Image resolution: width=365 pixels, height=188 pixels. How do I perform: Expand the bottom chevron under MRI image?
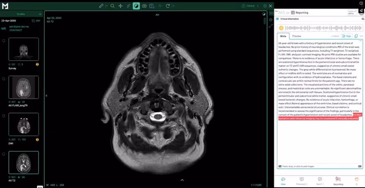tap(182, 180)
